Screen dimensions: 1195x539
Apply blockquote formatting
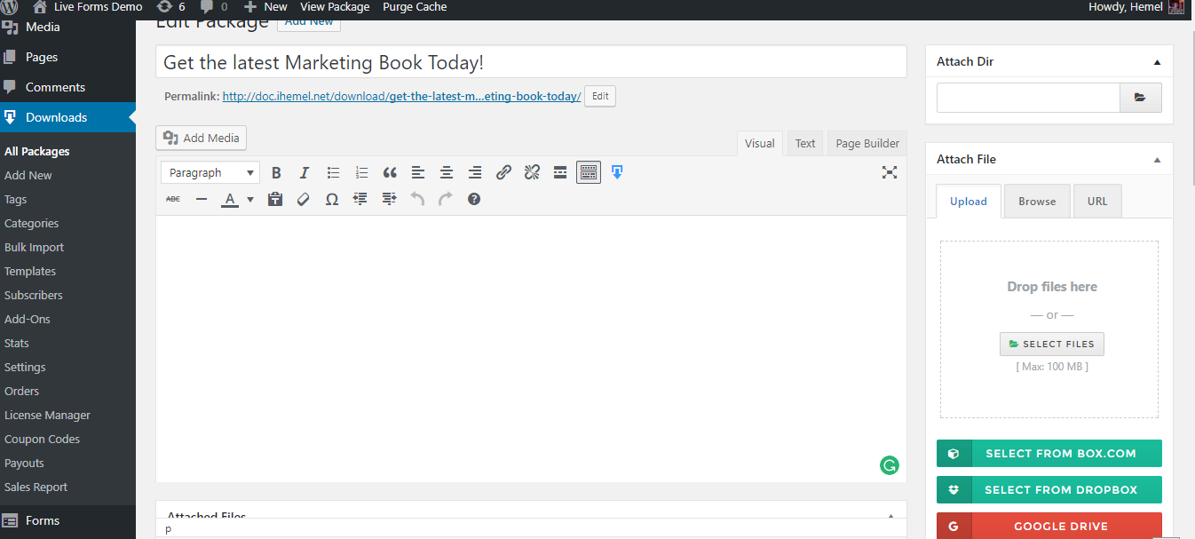[x=390, y=172]
